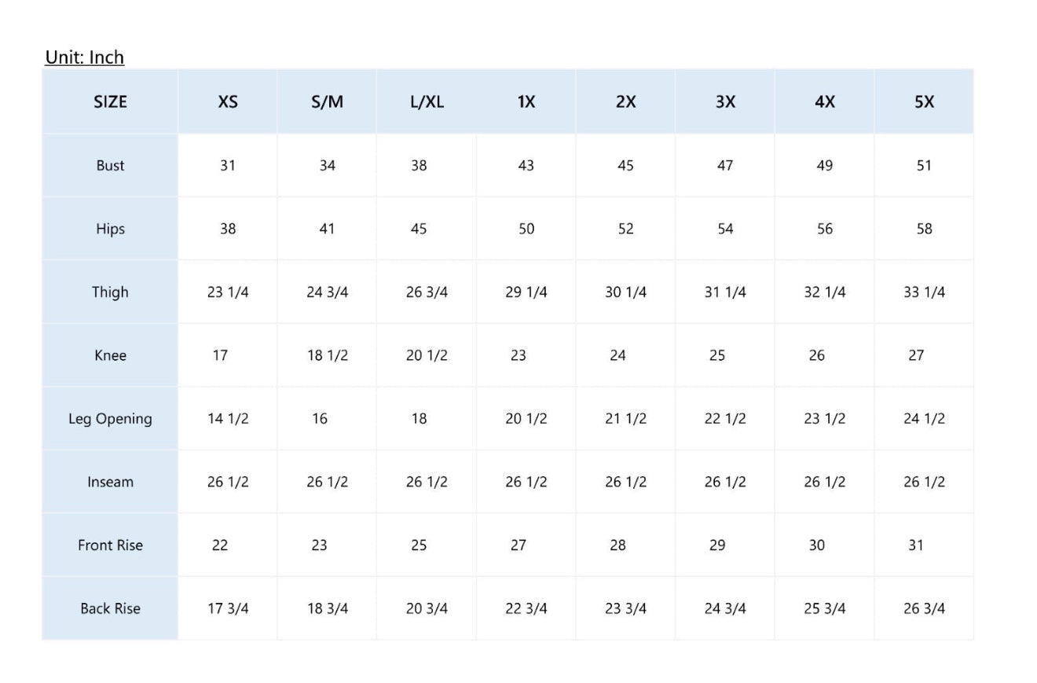Click the Leg Opening row label
1037x683 pixels.
pyautogui.click(x=110, y=418)
